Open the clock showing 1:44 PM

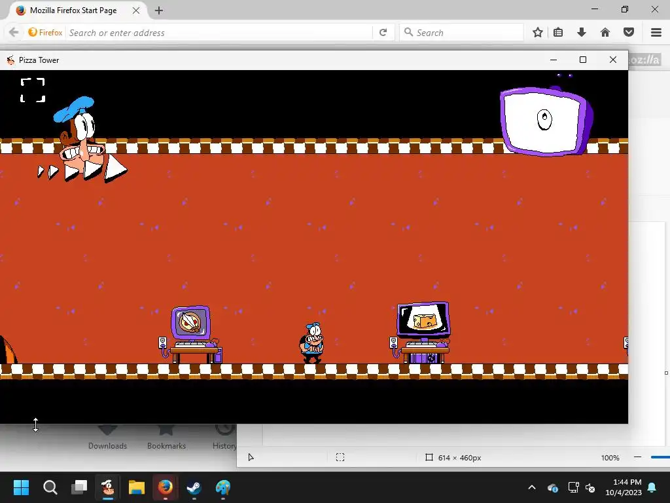[x=624, y=487]
